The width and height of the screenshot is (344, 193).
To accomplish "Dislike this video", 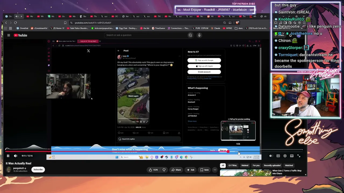I will coord(164,170).
